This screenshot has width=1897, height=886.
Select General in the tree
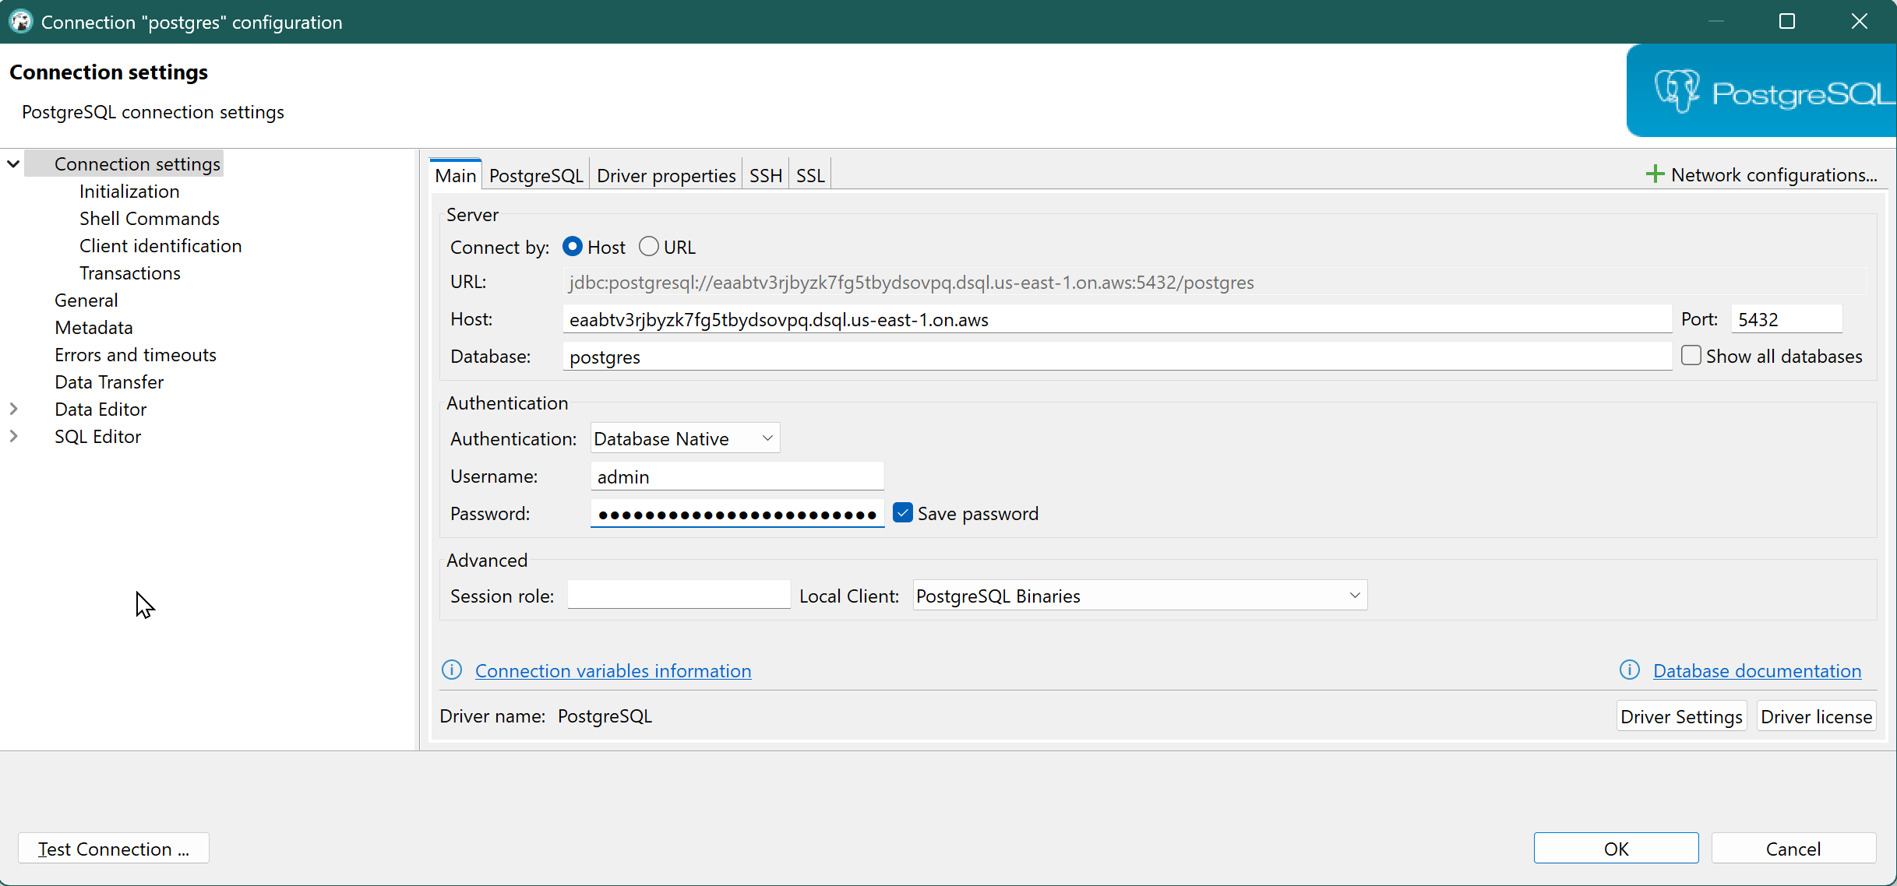[86, 300]
